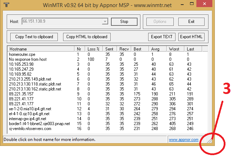This screenshot has width=240, height=159.
Task: Close the WinMTR window
Action: coord(204,4)
